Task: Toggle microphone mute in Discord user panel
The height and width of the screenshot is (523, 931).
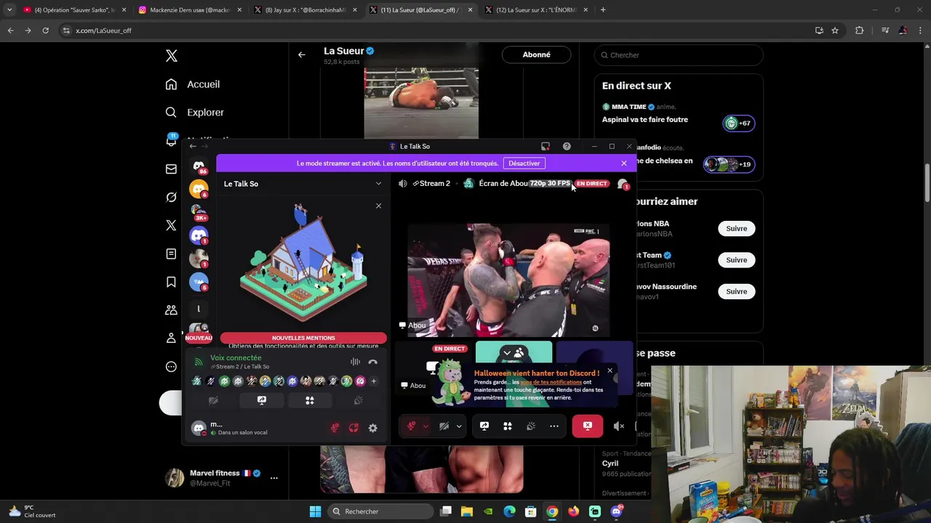Action: click(335, 428)
